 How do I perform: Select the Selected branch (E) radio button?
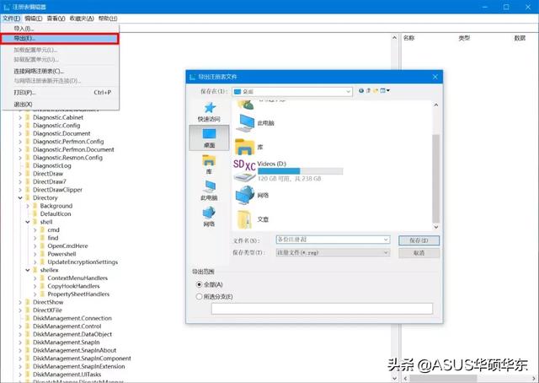(x=199, y=296)
